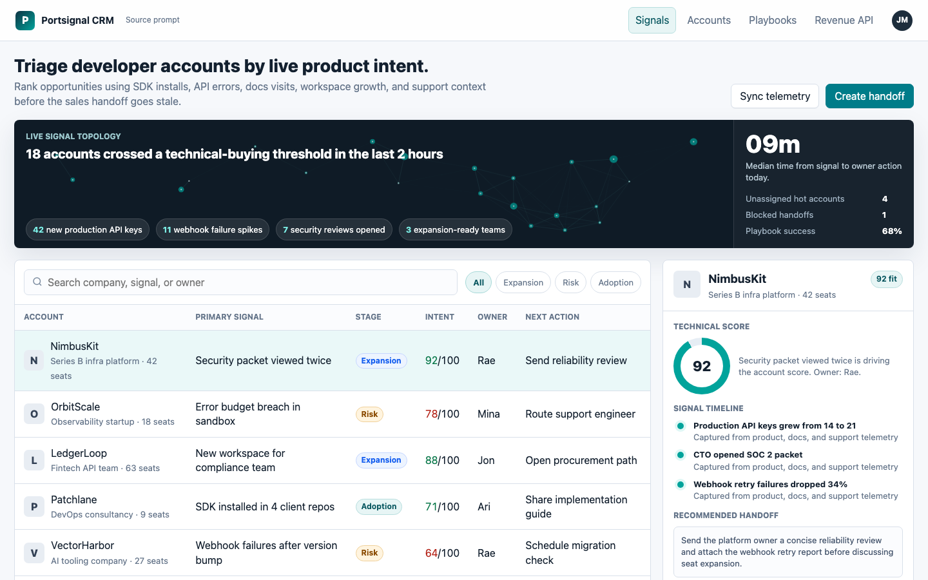This screenshot has height=580, width=928.
Task: Filter by Risk chip
Action: pos(570,282)
